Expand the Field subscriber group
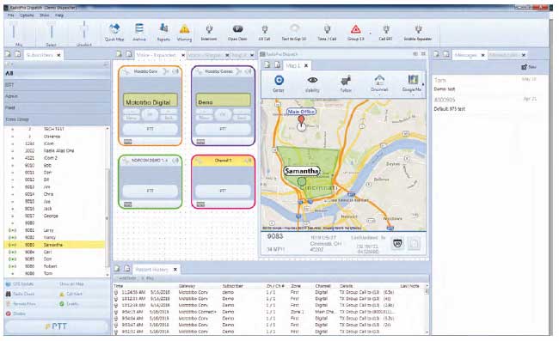Viewport: 559px width, 341px height. coord(57,107)
